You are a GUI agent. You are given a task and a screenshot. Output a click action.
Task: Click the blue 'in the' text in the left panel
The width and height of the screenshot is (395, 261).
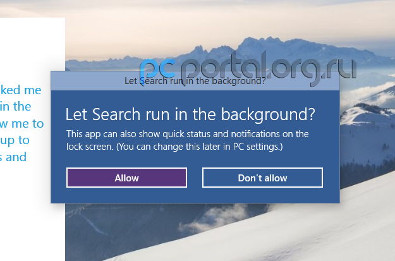15,106
